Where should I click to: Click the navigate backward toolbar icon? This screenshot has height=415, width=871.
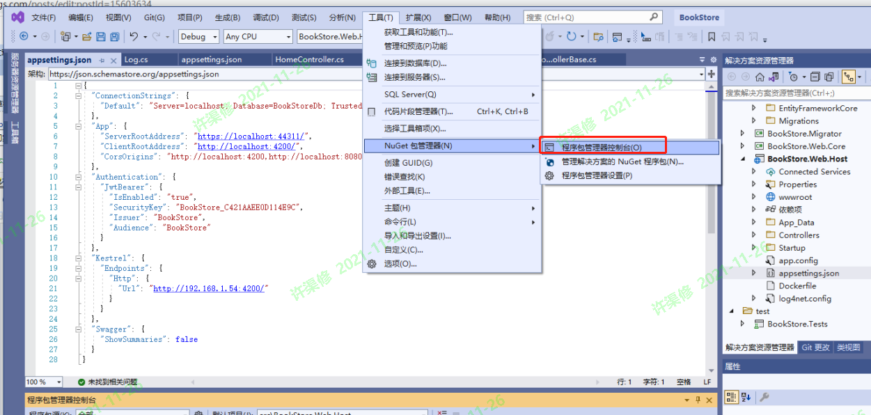coord(23,36)
